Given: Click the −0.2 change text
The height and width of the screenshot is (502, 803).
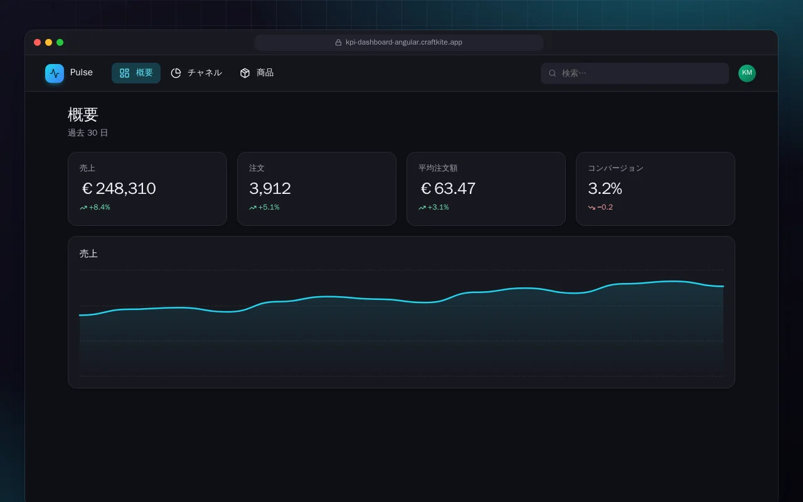Looking at the screenshot, I should tap(605, 208).
